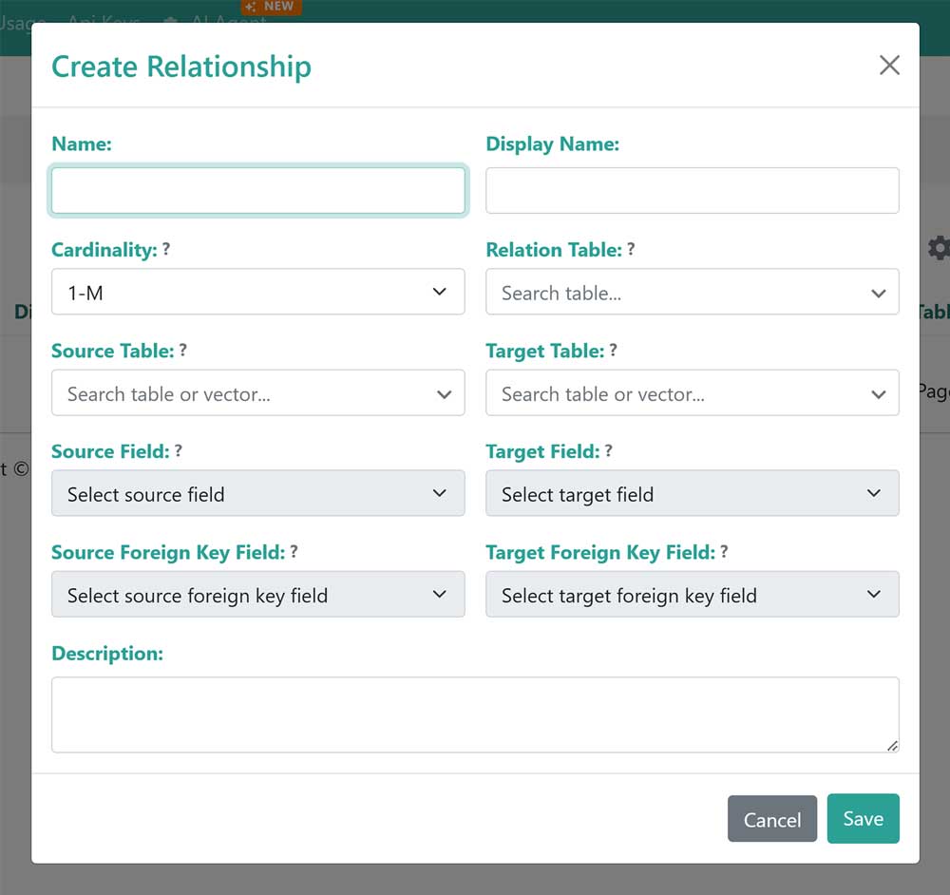The width and height of the screenshot is (950, 895).
Task: Open the Cardinality dropdown showing 1-M
Action: click(x=258, y=292)
